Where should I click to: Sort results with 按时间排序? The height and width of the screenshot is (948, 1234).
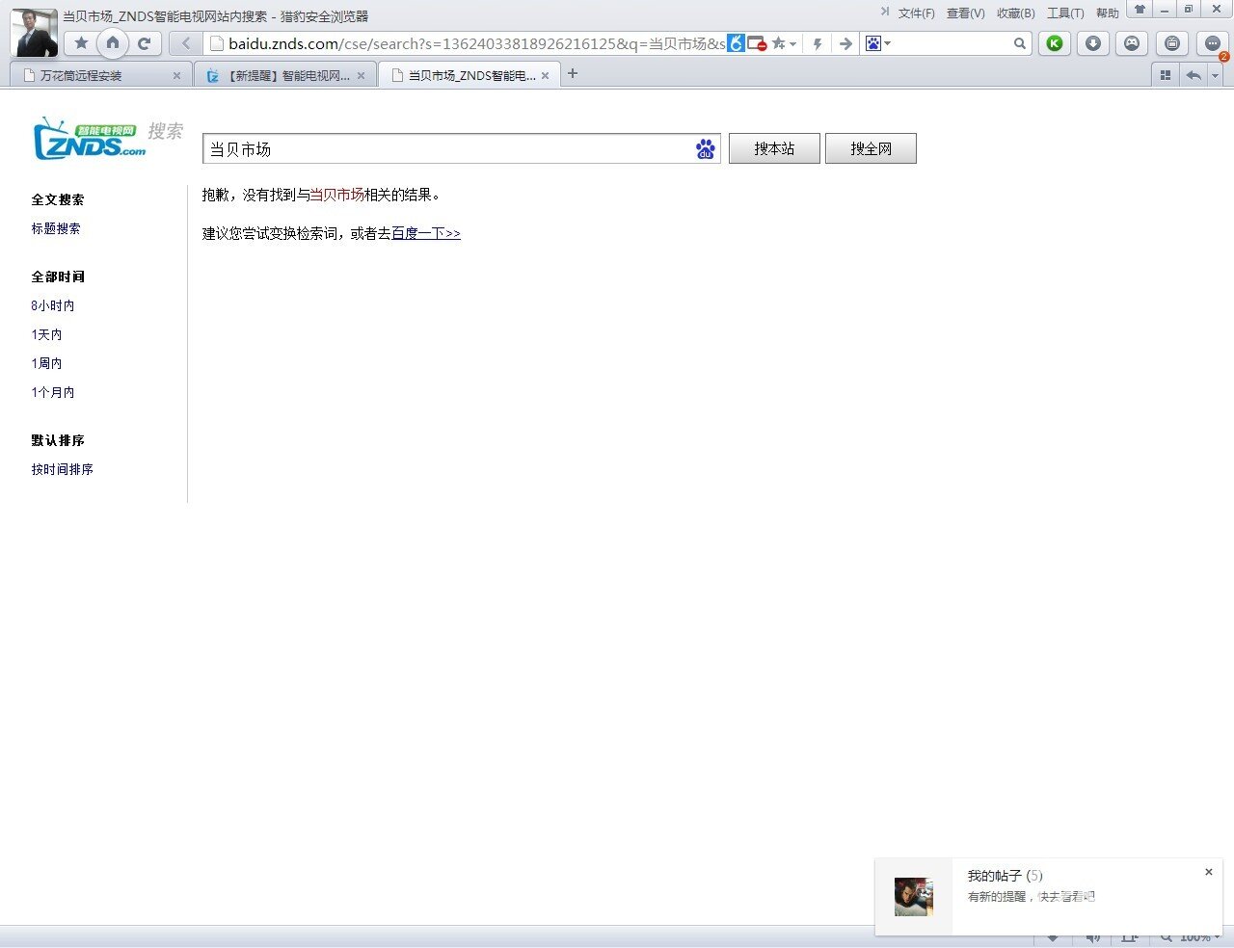pos(62,469)
